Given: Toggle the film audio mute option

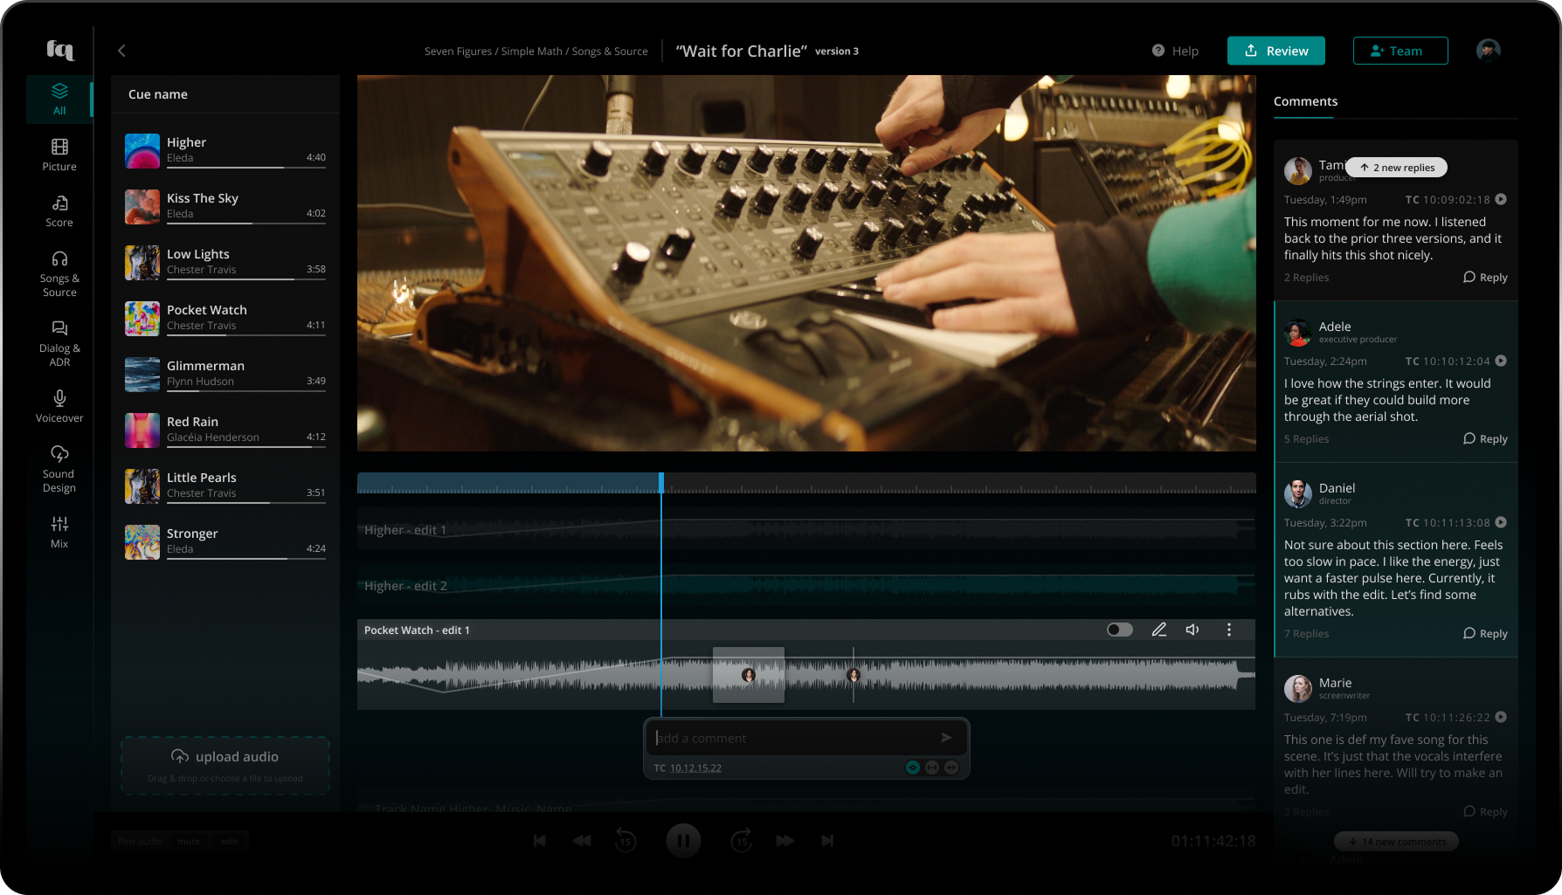Looking at the screenshot, I should point(189,841).
